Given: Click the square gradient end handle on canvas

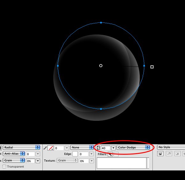Looking at the screenshot, I should tap(152, 67).
